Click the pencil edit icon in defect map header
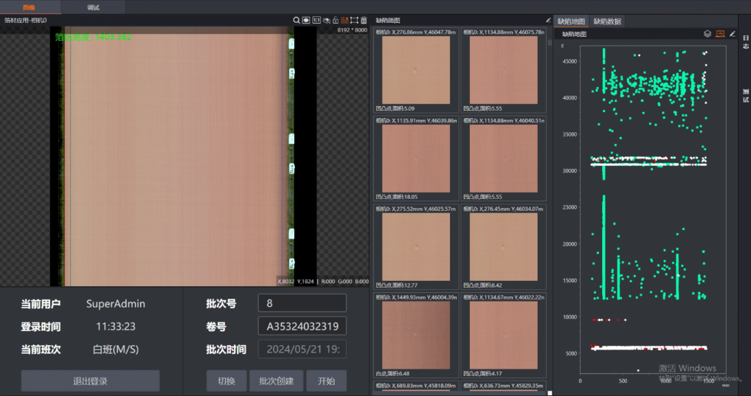 pos(732,33)
